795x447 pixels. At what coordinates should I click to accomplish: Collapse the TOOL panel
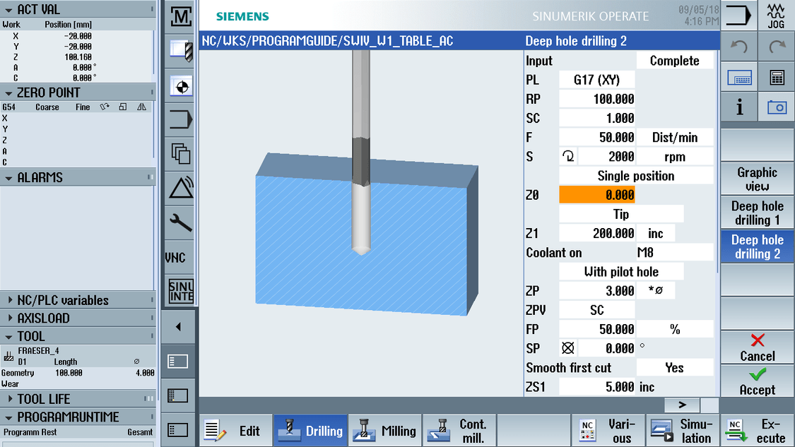8,337
